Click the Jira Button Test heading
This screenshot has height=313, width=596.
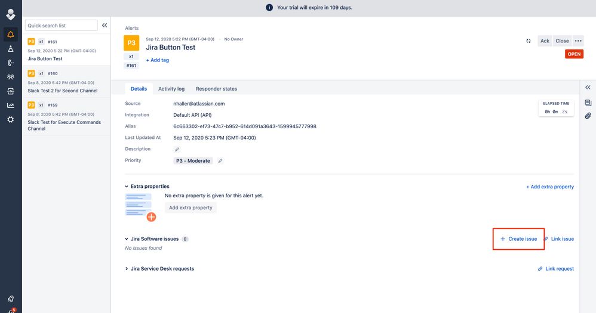coord(171,48)
